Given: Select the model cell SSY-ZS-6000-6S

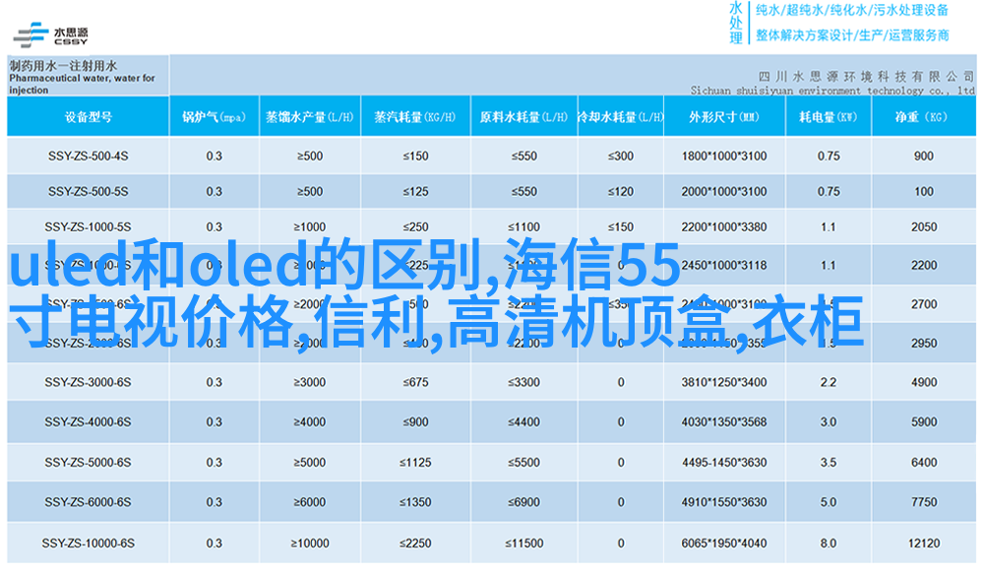Looking at the screenshot, I should pos(89,502).
